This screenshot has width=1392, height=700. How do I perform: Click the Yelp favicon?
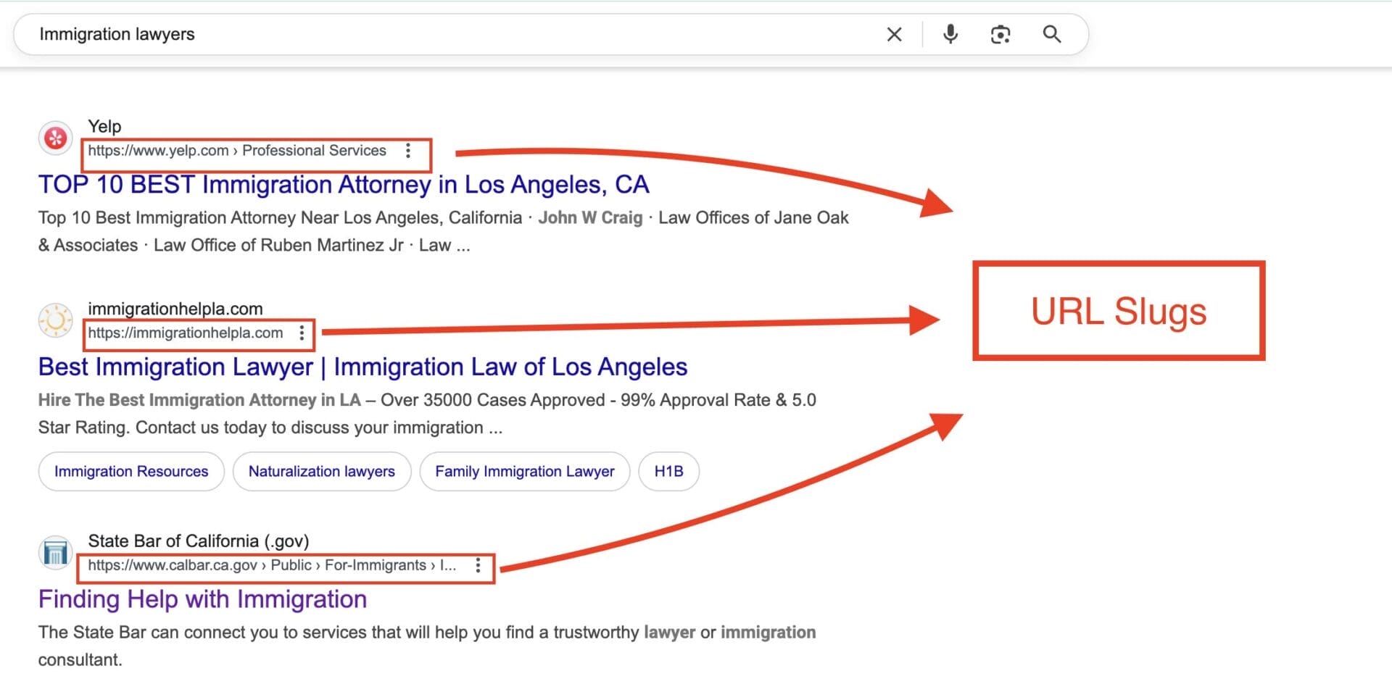click(54, 138)
